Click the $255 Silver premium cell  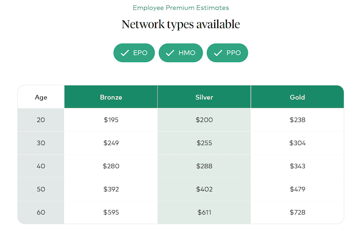coord(204,143)
